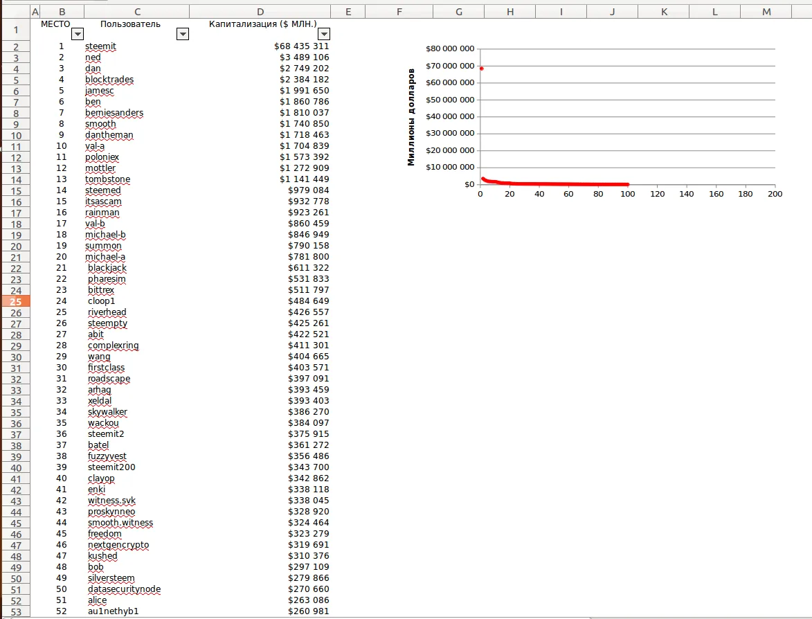This screenshot has width=812, height=619.
Task: Click the highlighted row 25 header
Action: pos(15,301)
